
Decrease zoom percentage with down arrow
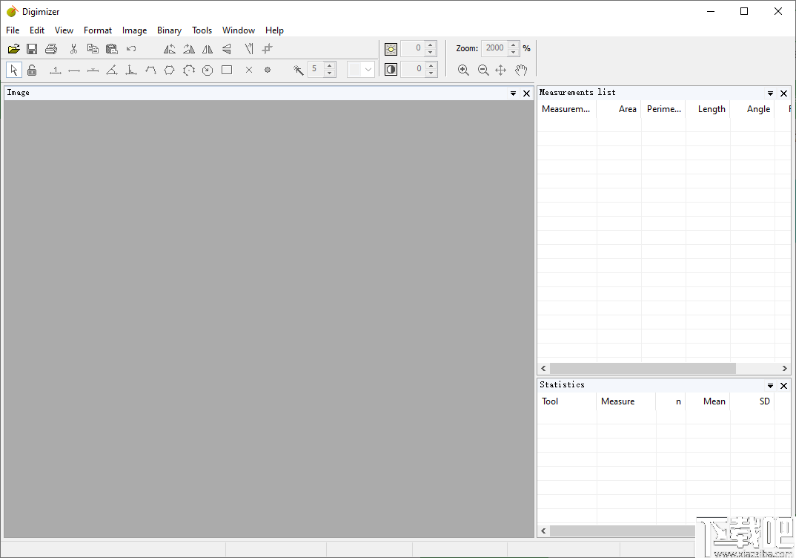[x=513, y=53]
